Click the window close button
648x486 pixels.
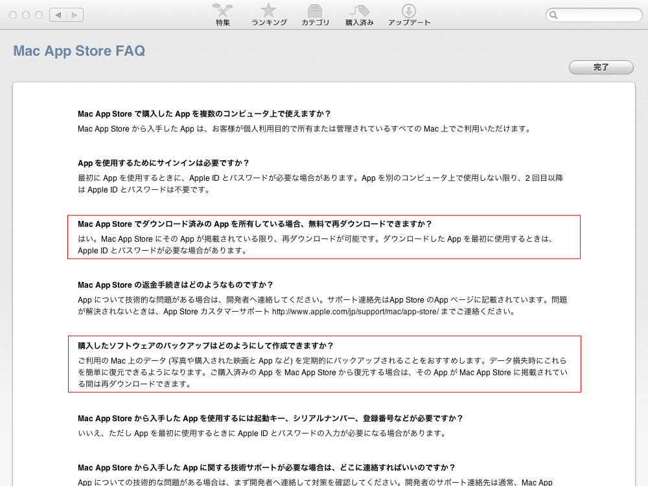[x=13, y=15]
